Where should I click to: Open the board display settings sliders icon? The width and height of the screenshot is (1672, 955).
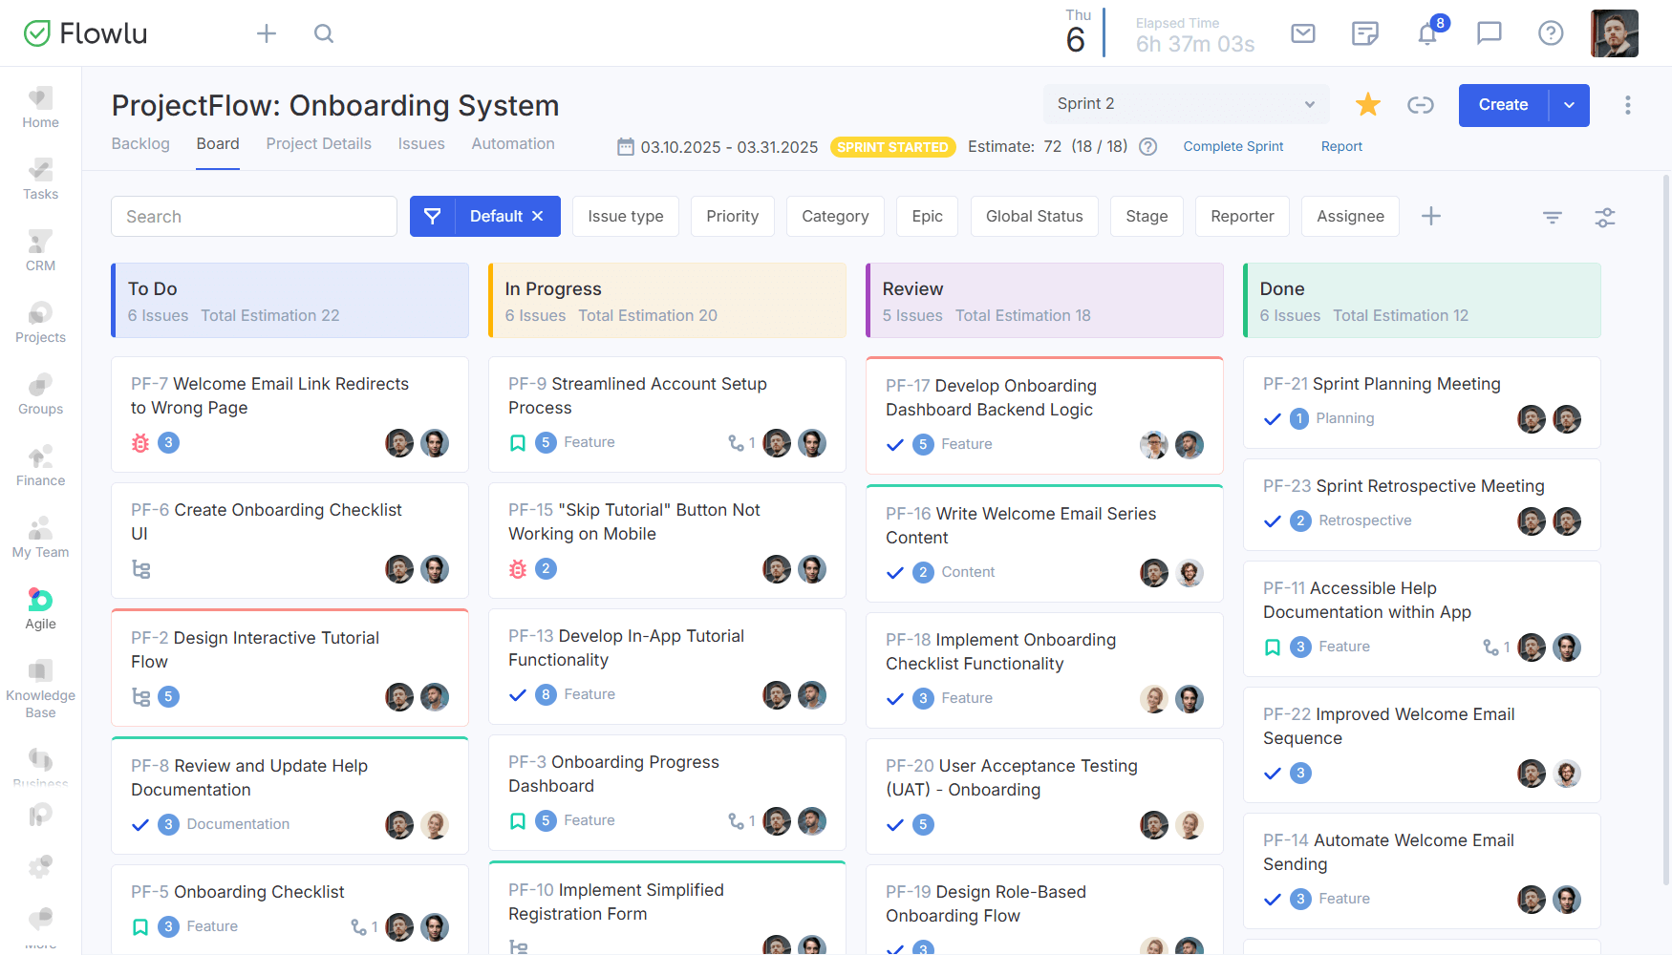[x=1605, y=218]
